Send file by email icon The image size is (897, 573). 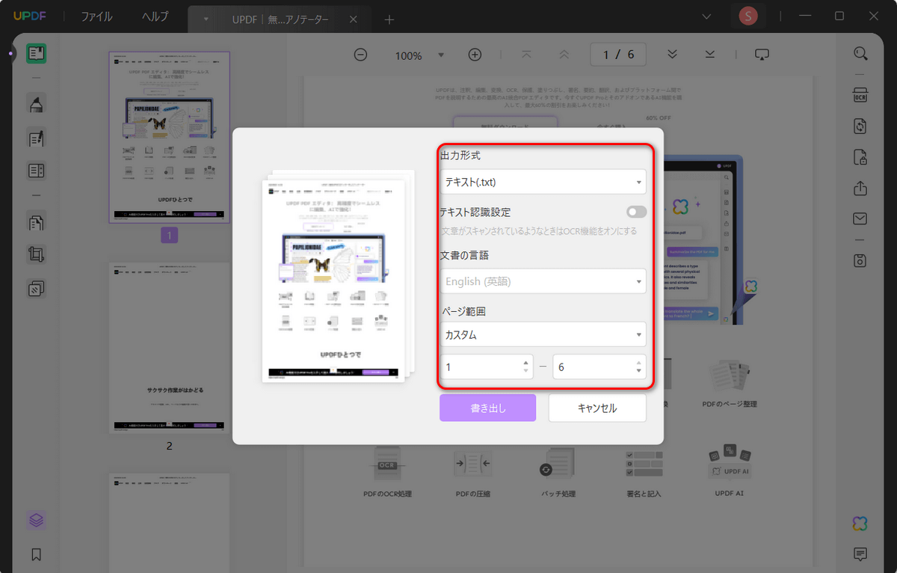pyautogui.click(x=860, y=218)
